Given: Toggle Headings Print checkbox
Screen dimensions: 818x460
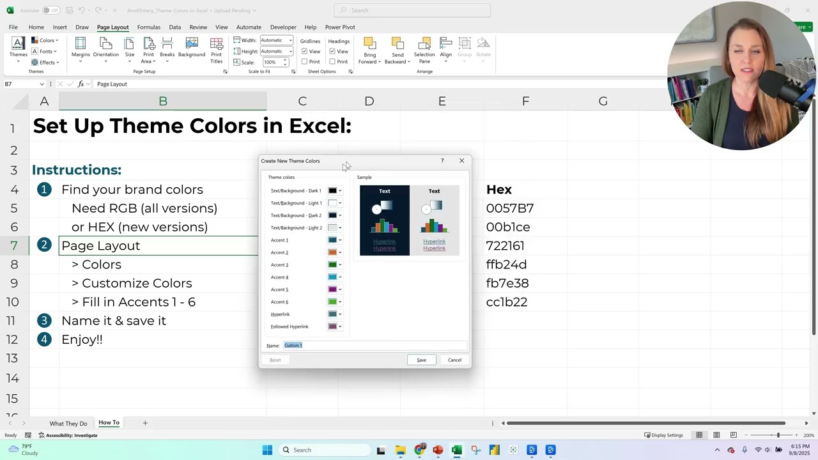Looking at the screenshot, I should [332, 62].
